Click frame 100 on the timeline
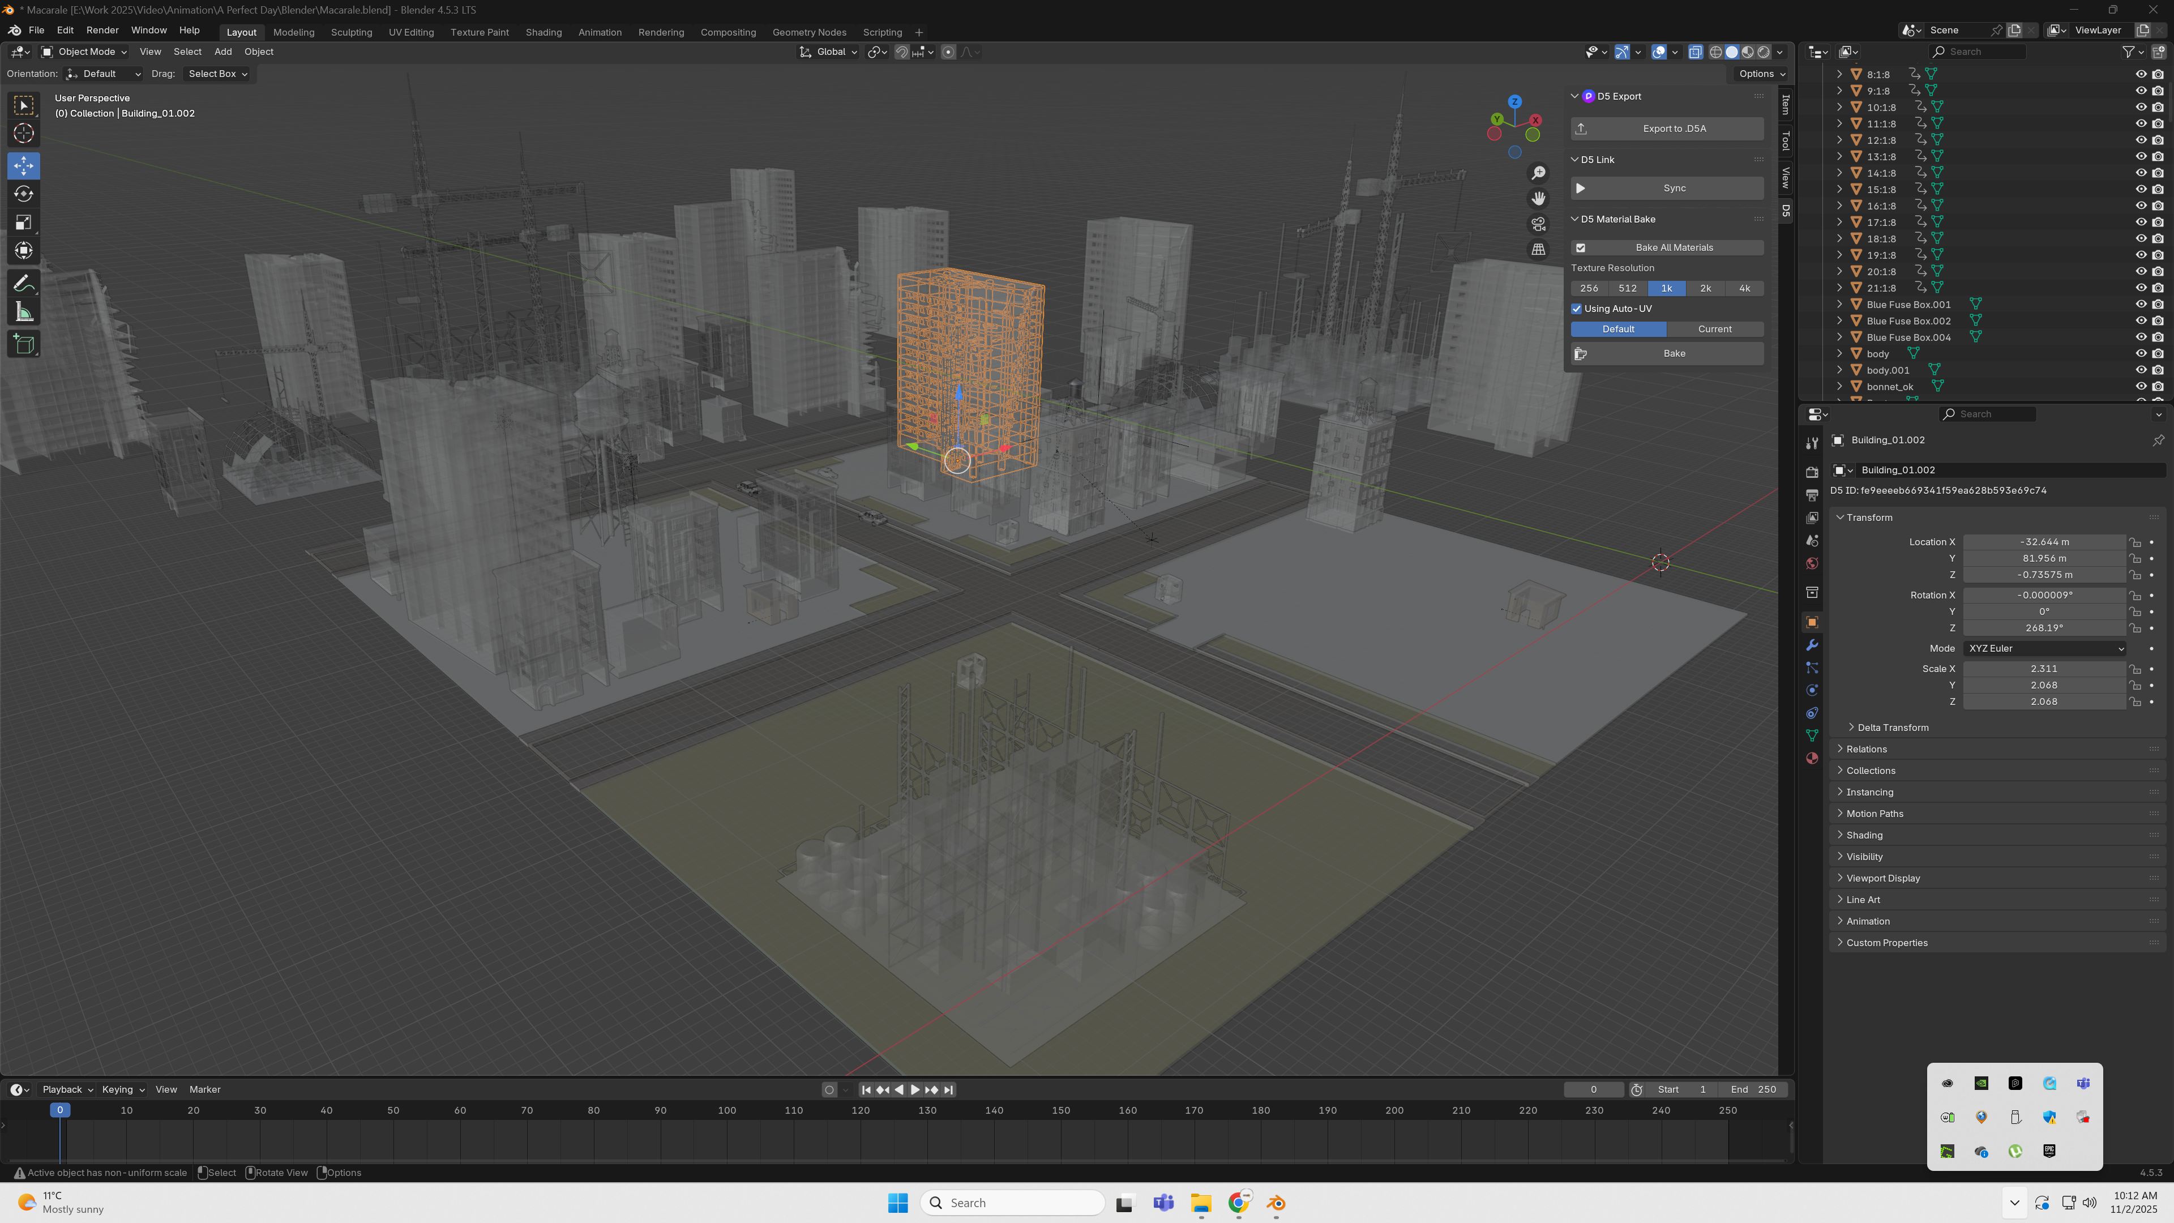This screenshot has width=2174, height=1223. [x=726, y=1111]
